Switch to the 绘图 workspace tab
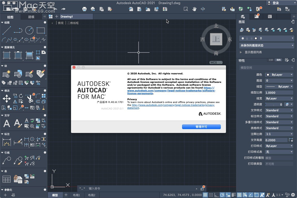Viewport: 297px width, 198px height. click(10, 17)
